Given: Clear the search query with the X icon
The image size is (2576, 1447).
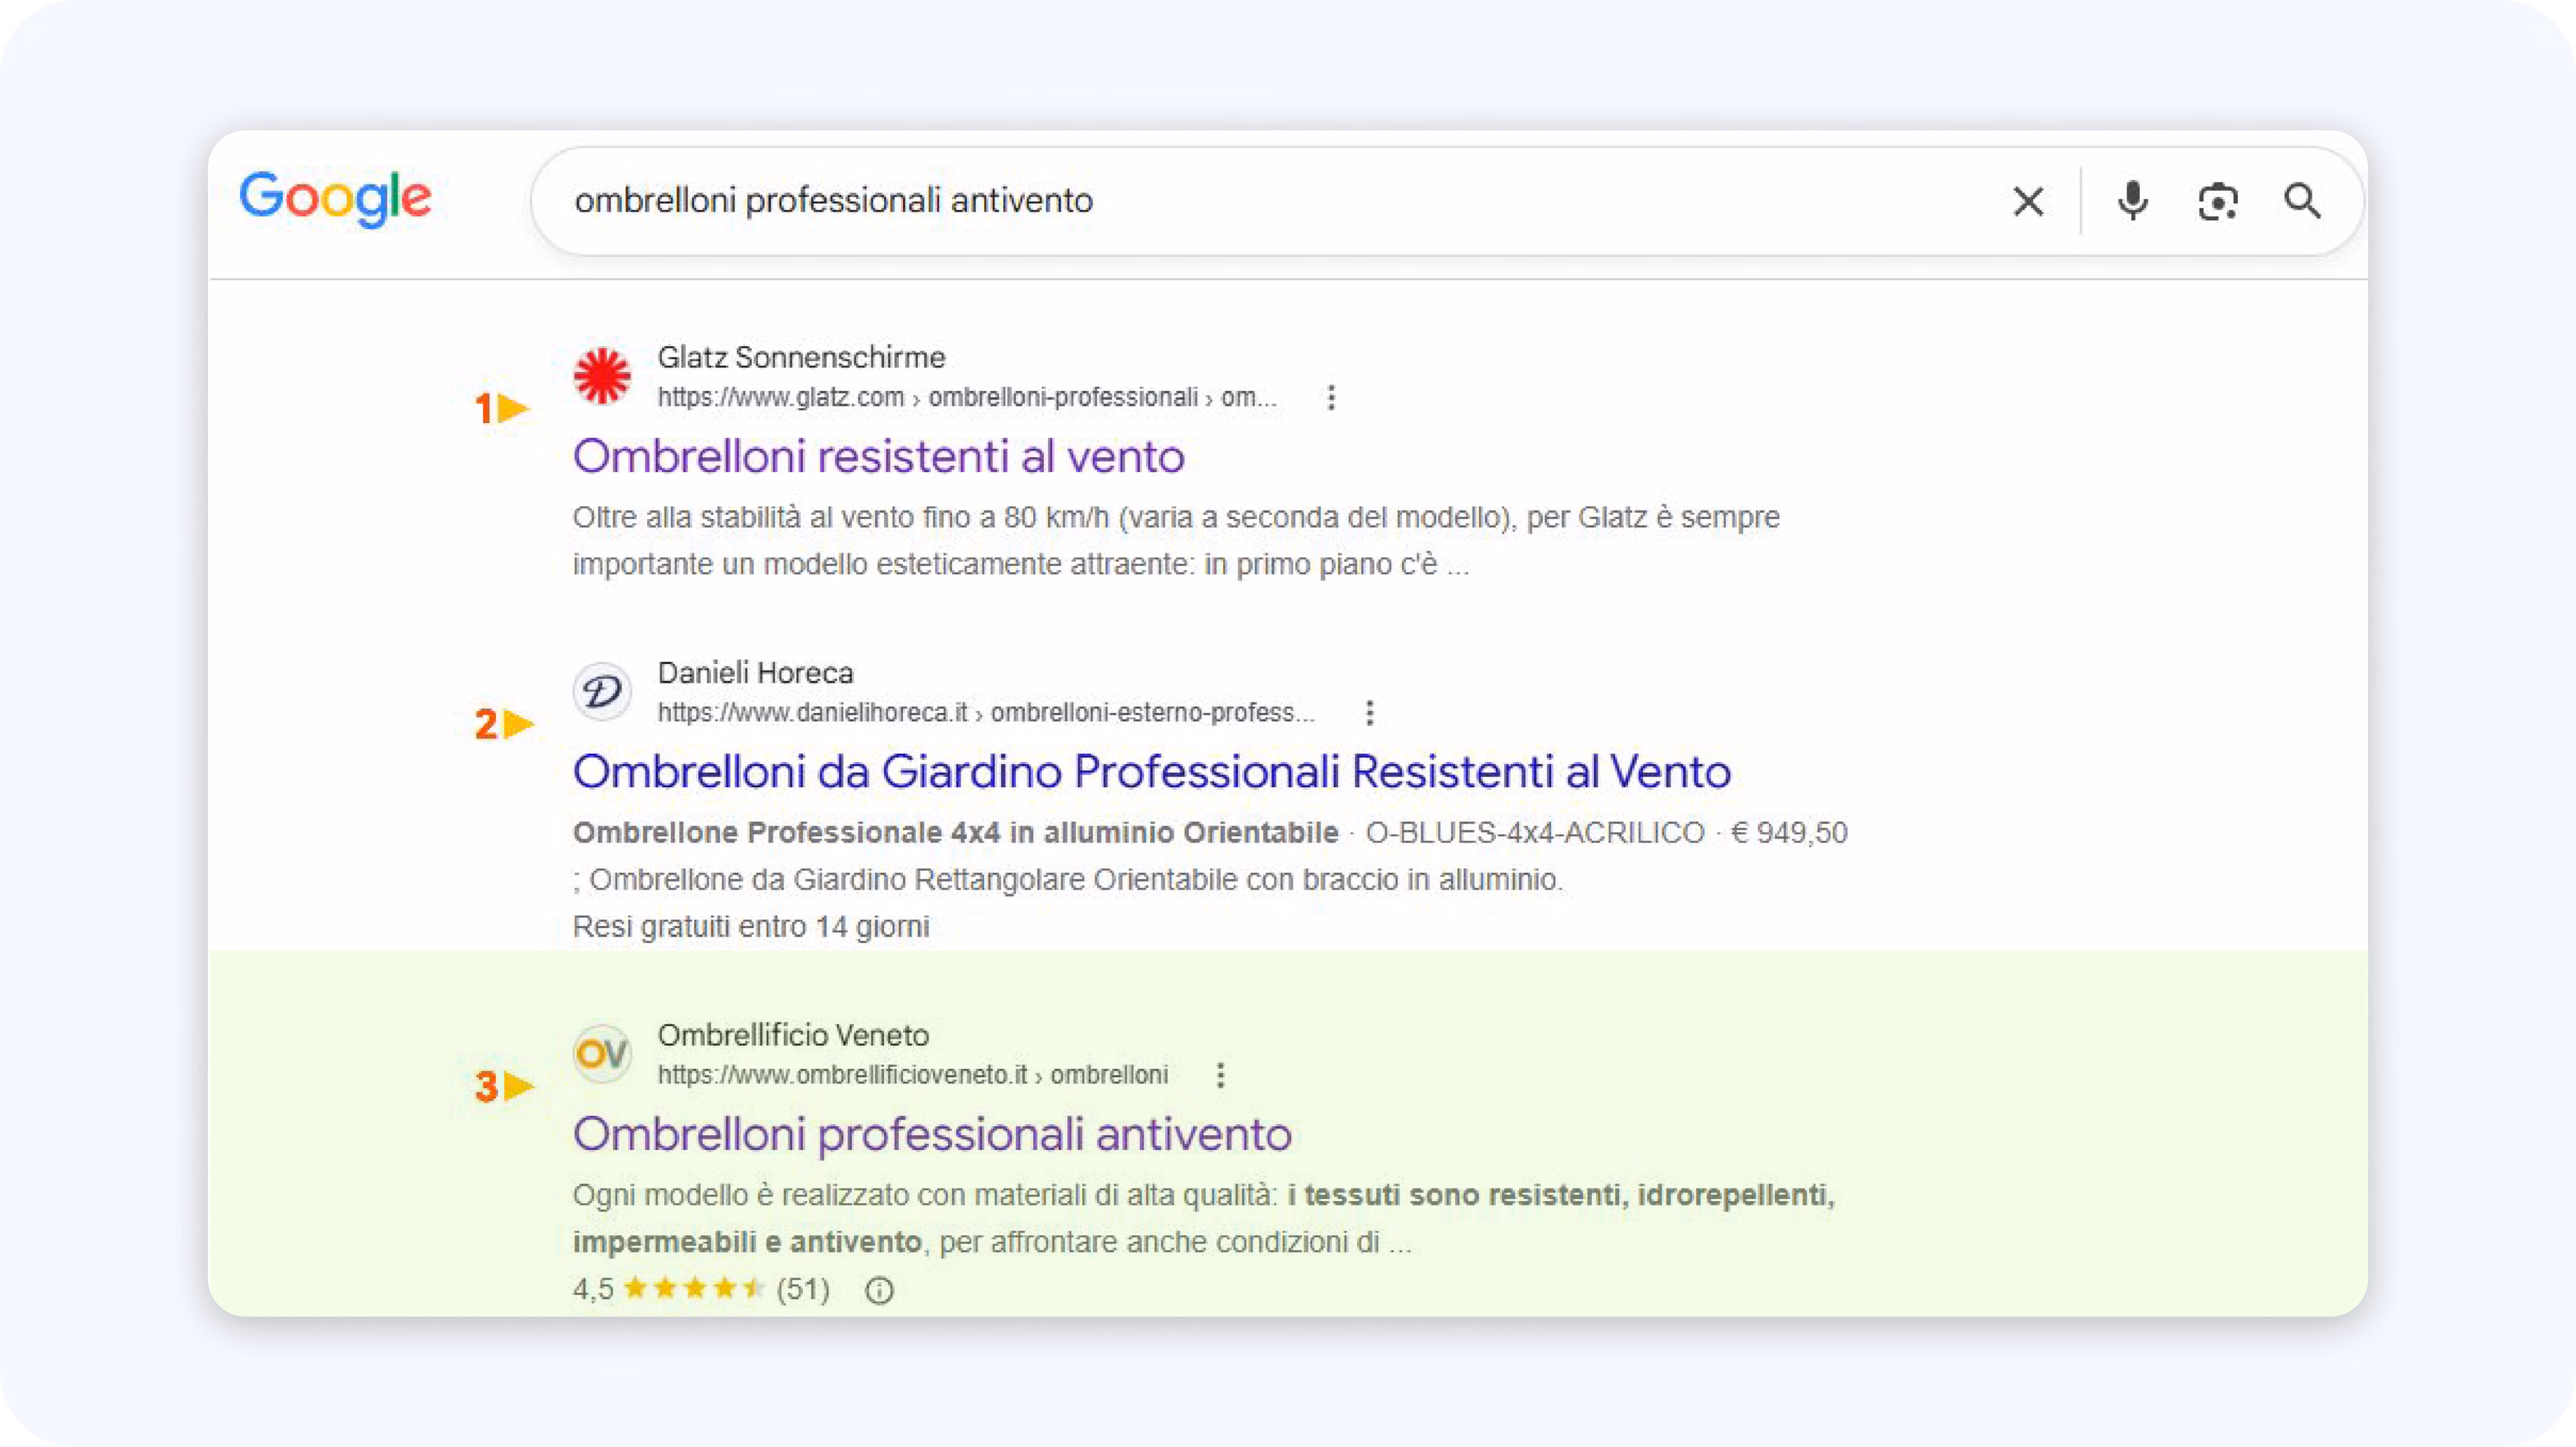Looking at the screenshot, I should (2028, 201).
